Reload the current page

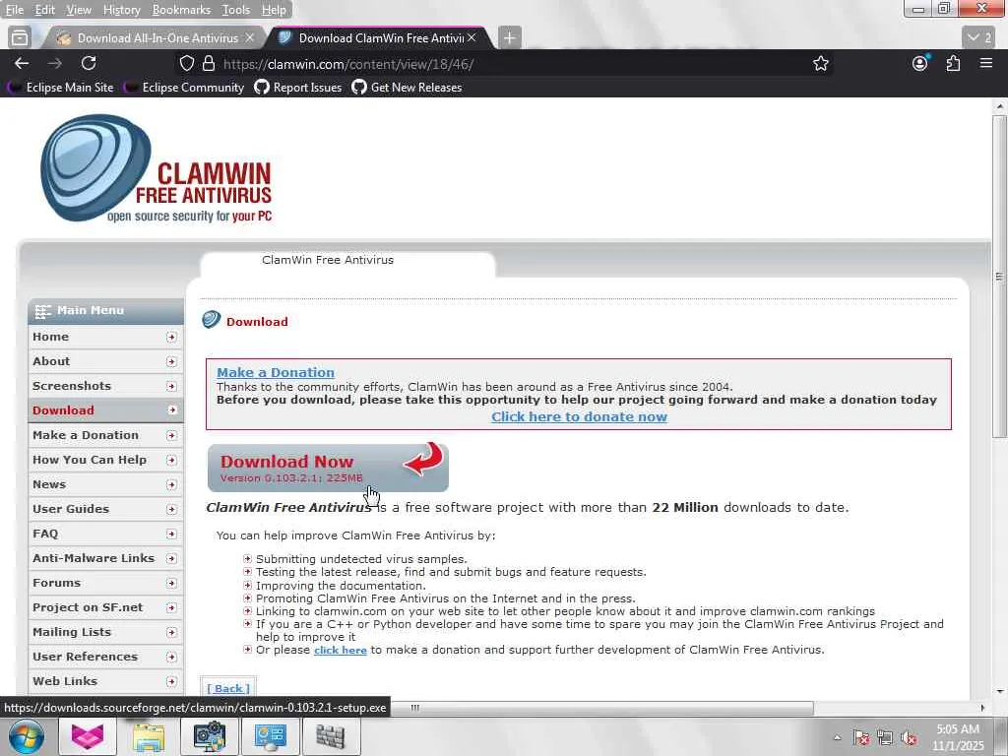(89, 63)
